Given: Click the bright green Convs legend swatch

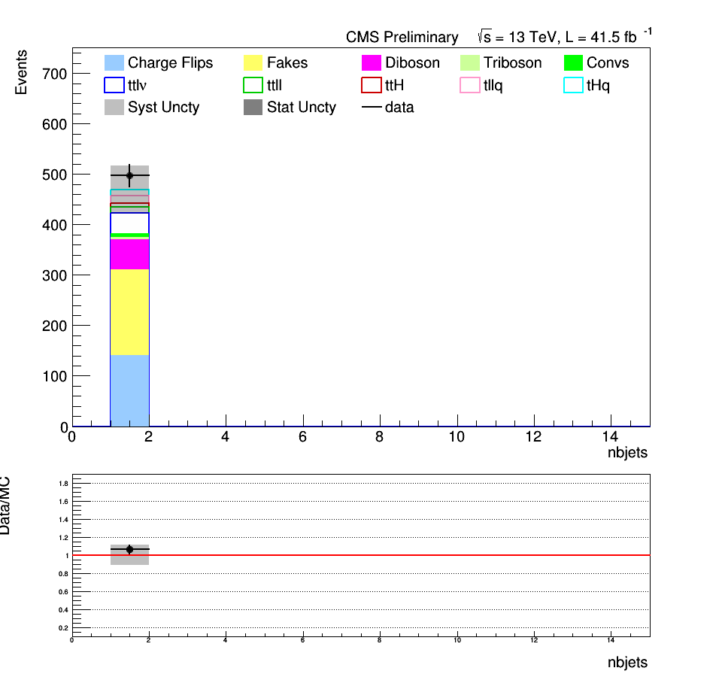Looking at the screenshot, I should [573, 62].
